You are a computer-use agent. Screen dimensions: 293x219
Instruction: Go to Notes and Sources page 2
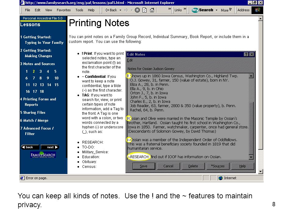pyautogui.click(x=34, y=71)
